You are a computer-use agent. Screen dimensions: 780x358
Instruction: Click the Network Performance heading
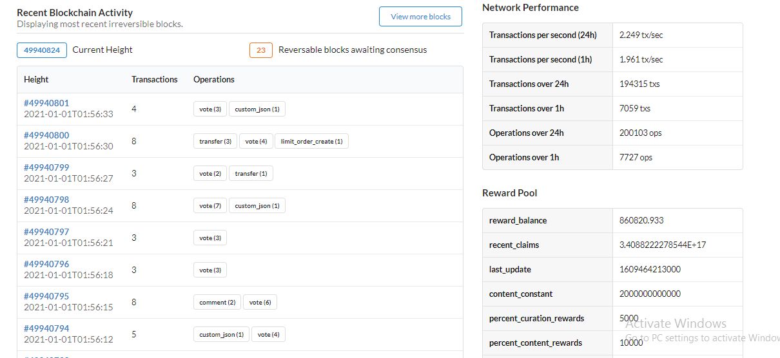point(531,8)
